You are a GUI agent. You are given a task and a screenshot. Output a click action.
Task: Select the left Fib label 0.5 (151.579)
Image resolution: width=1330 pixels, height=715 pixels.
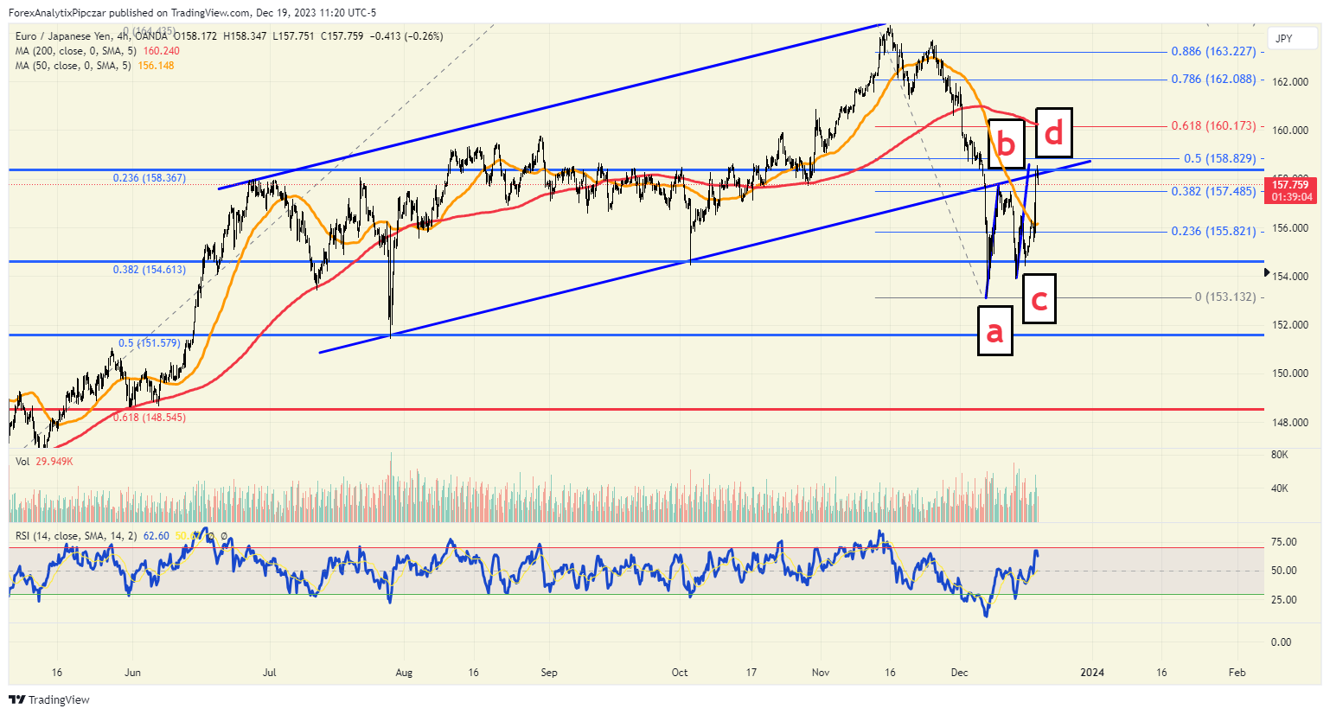pyautogui.click(x=150, y=343)
